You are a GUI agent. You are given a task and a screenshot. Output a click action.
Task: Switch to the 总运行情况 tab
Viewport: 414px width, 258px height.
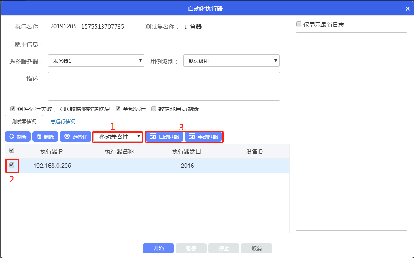[x=63, y=122]
